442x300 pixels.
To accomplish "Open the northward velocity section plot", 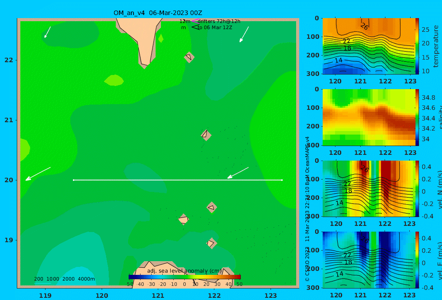I will pos(369,189).
